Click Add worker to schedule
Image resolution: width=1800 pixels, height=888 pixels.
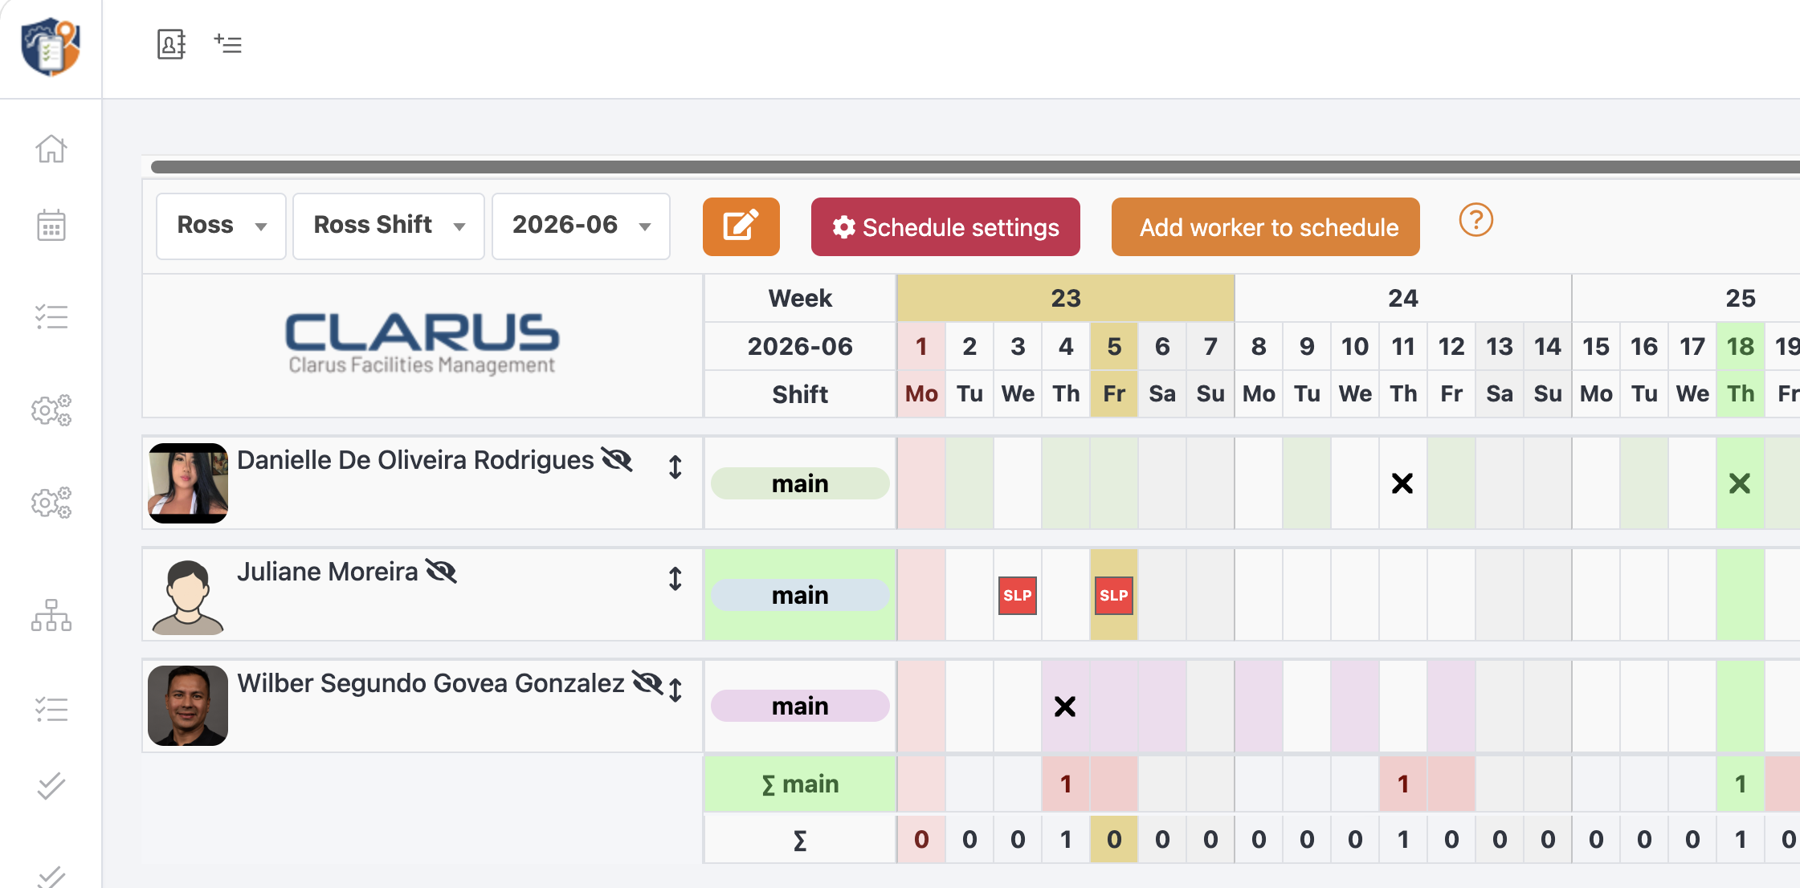pos(1266,227)
